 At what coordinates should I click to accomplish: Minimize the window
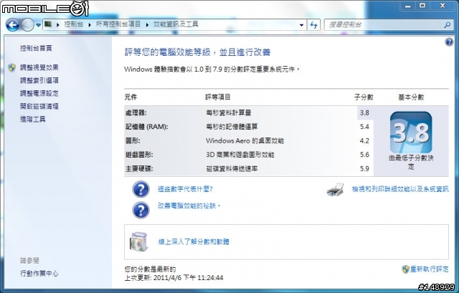408,6
